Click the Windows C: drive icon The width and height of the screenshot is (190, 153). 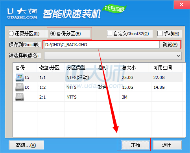(x=20, y=77)
